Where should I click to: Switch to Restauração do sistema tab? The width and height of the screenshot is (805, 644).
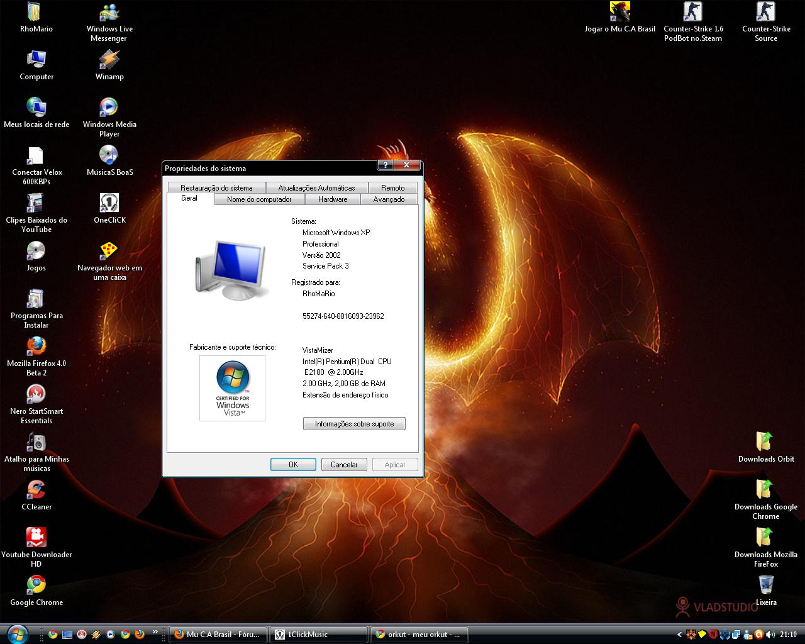(216, 188)
